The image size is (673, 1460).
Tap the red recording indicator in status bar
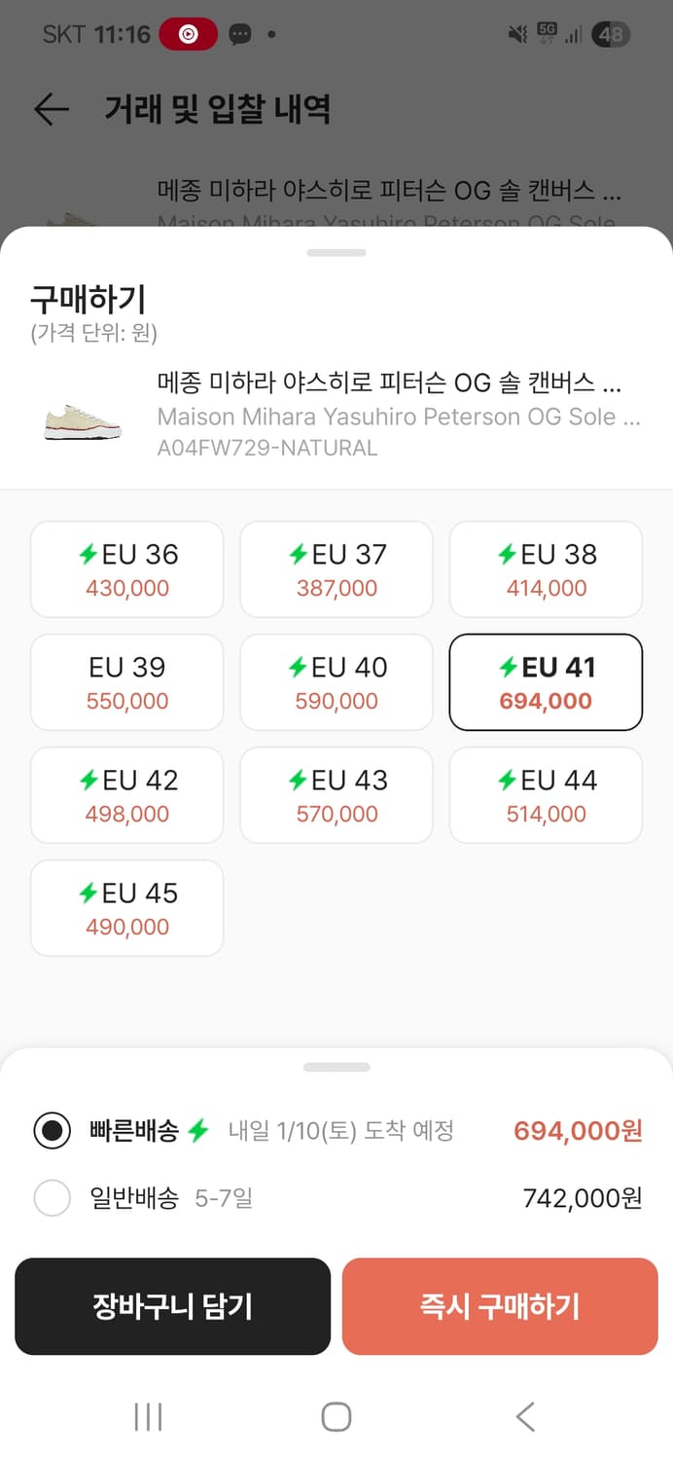coord(188,35)
